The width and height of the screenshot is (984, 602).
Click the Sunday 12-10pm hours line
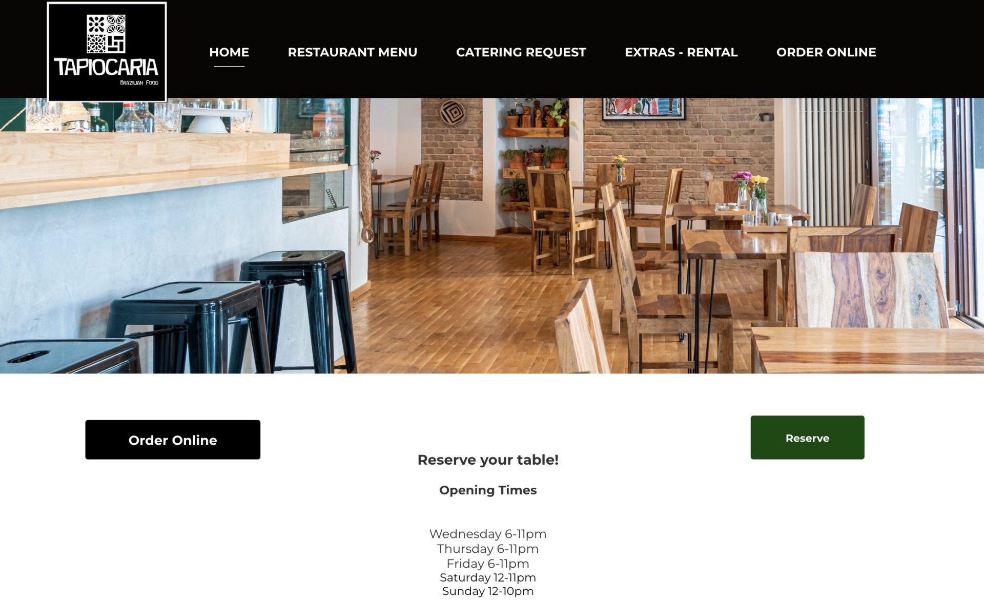click(488, 591)
